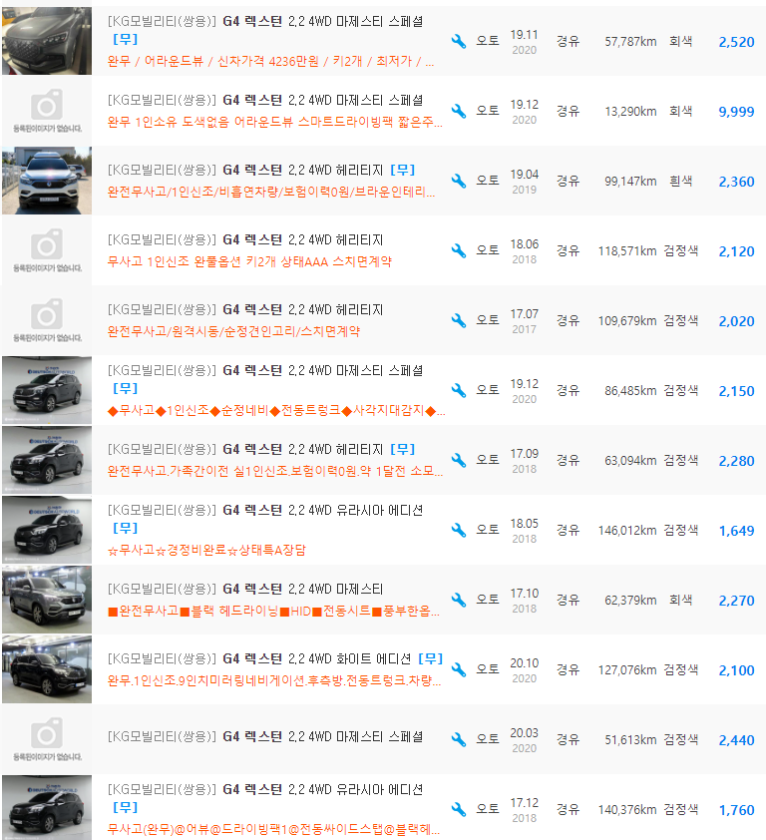The height and width of the screenshot is (840, 766).
Task: Open G4 렉스턴 화이트 에디션 listing title
Action: click(x=259, y=658)
